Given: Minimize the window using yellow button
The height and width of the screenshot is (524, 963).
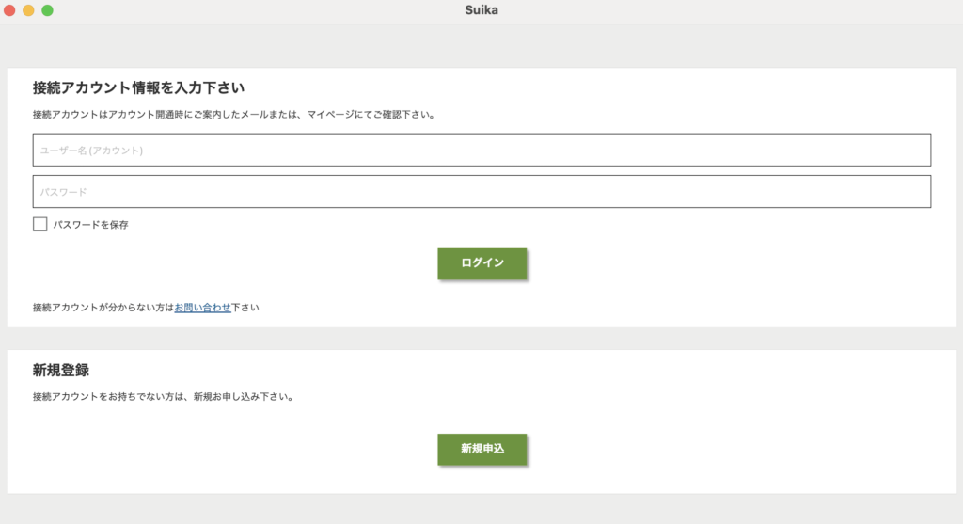Looking at the screenshot, I should pos(28,10).
